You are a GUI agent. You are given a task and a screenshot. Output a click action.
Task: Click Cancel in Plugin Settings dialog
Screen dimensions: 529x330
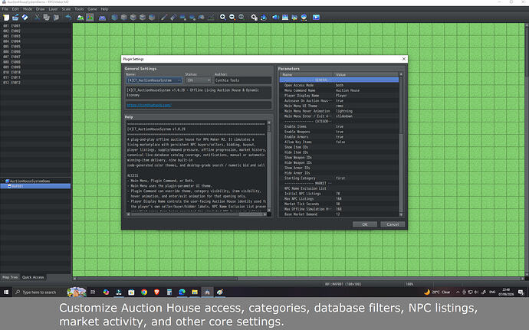(393, 224)
